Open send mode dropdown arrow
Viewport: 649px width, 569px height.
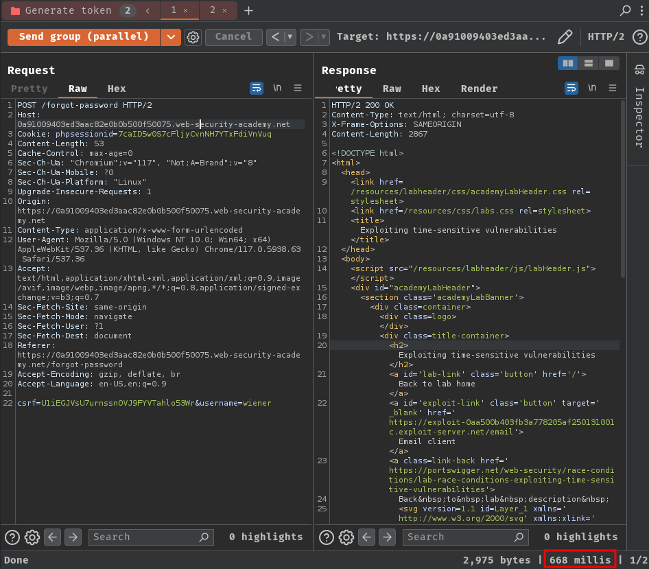click(x=171, y=37)
